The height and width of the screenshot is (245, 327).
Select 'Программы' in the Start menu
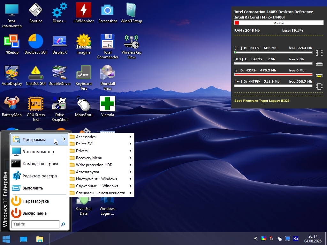[x=39, y=140]
